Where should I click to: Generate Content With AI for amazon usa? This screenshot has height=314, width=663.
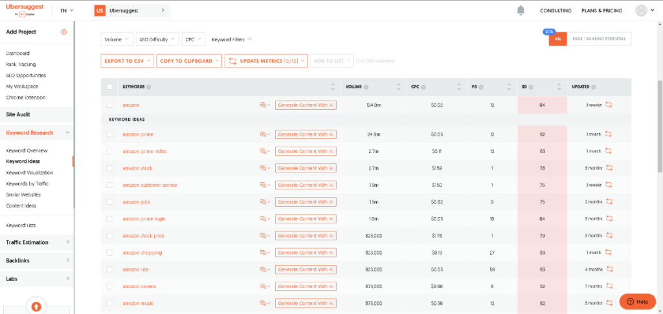tap(306, 269)
